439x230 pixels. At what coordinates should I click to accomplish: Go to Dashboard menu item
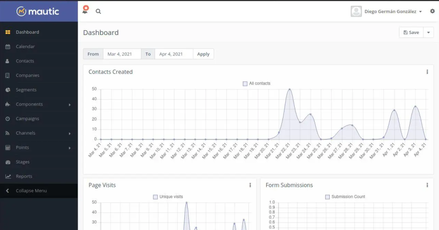(39, 32)
